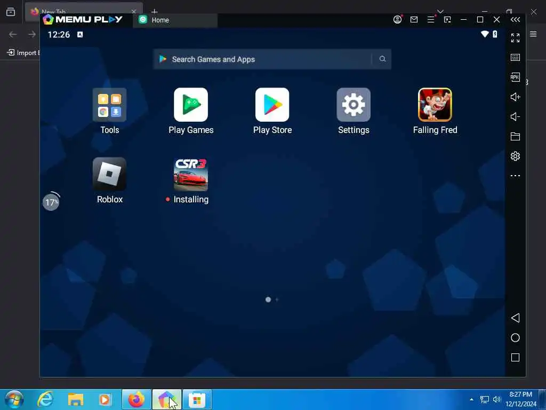Open MEmu messages envelope icon
The width and height of the screenshot is (546, 410).
click(x=414, y=20)
